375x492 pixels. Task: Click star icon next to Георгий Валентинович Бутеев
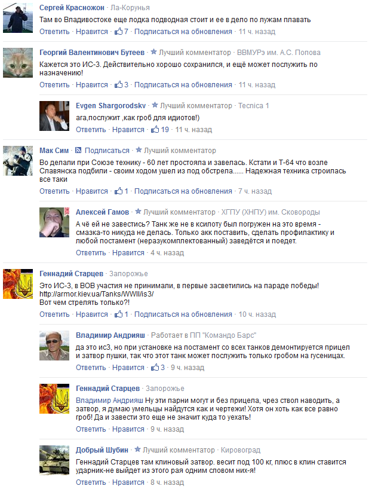click(153, 52)
